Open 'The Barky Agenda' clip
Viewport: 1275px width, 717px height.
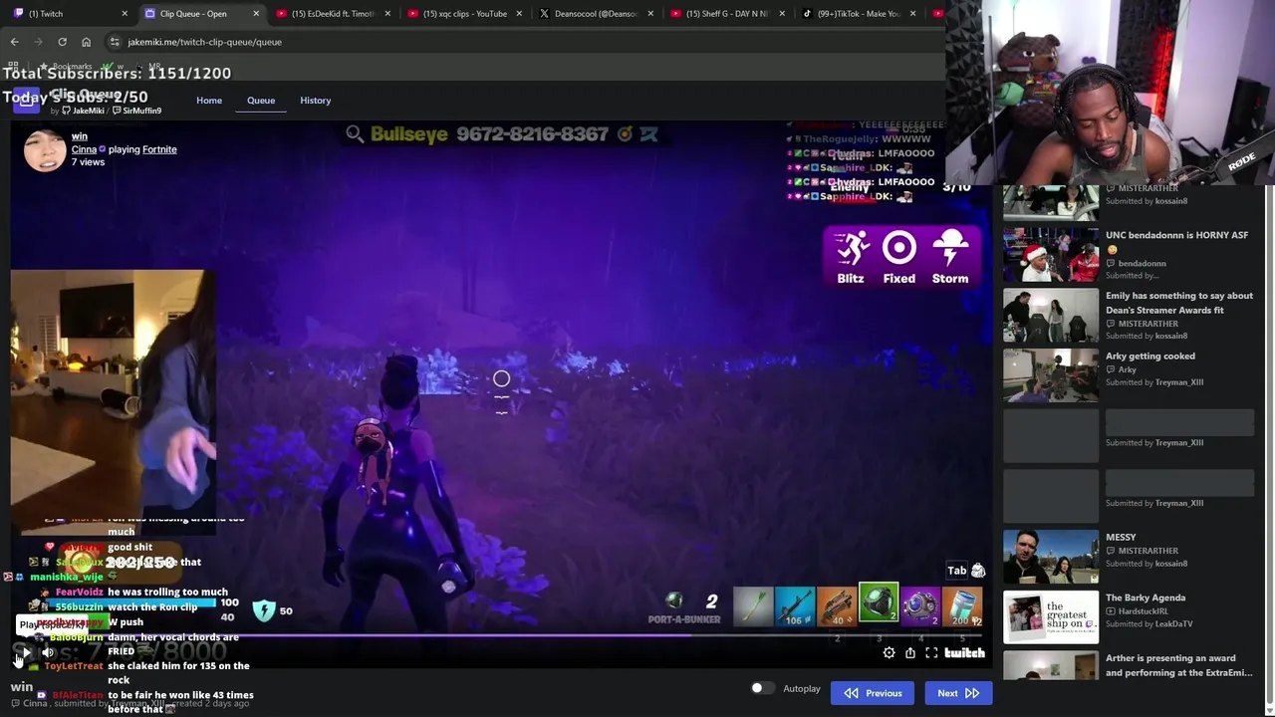[1146, 597]
